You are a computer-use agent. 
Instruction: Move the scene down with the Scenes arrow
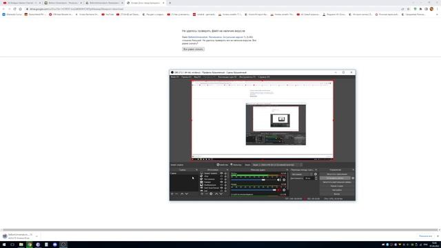click(187, 194)
